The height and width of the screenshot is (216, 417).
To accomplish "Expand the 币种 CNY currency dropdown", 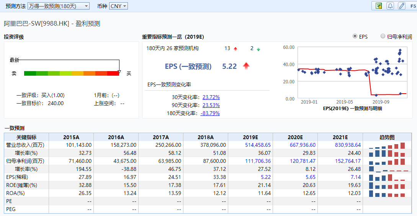I will [x=118, y=6].
